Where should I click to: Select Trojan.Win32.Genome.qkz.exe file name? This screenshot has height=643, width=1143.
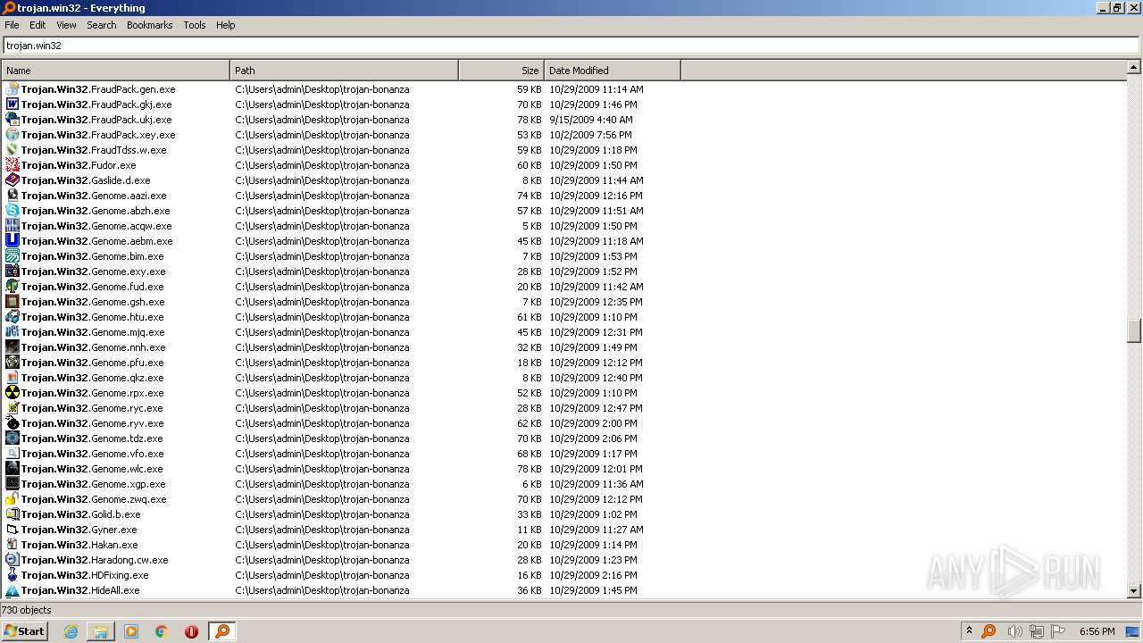coord(93,378)
